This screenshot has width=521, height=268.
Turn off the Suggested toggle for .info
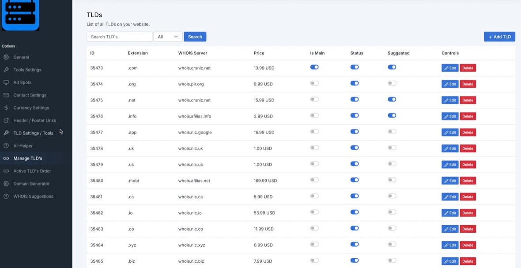[x=392, y=115]
